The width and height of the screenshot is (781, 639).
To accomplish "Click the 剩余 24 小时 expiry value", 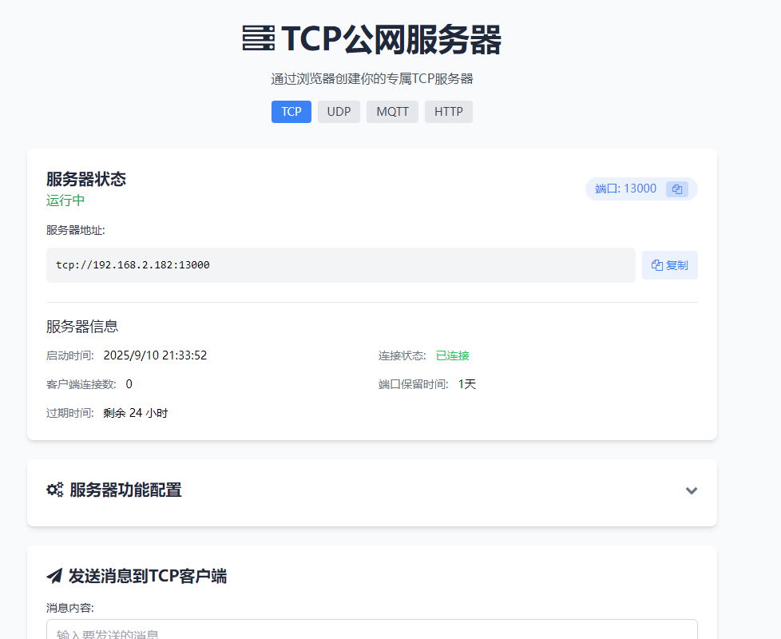I will pos(136,413).
